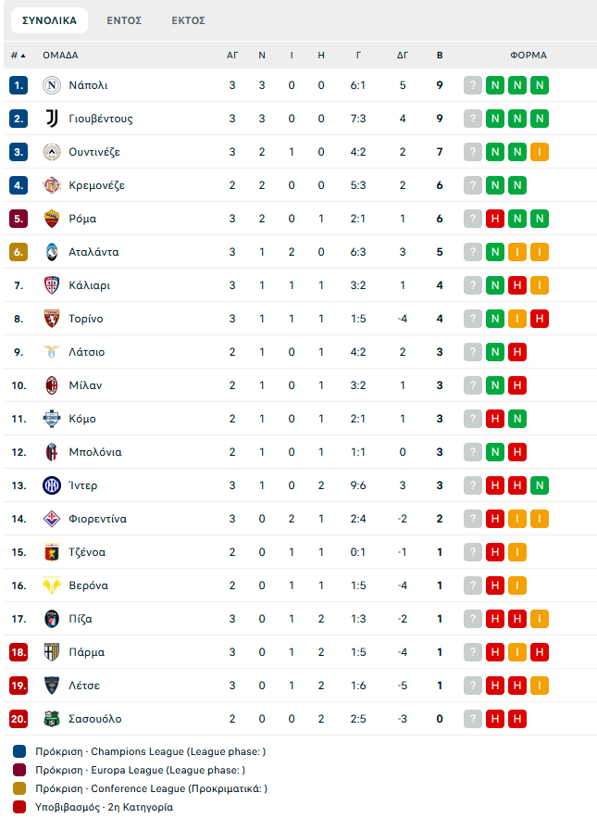Select the Atalanta club badge

pos(52,252)
